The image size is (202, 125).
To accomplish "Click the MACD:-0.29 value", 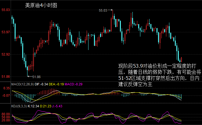I will (74, 84).
